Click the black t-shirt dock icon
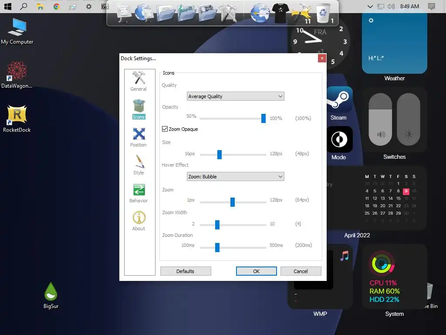The height and width of the screenshot is (335, 446). pyautogui.click(x=280, y=13)
